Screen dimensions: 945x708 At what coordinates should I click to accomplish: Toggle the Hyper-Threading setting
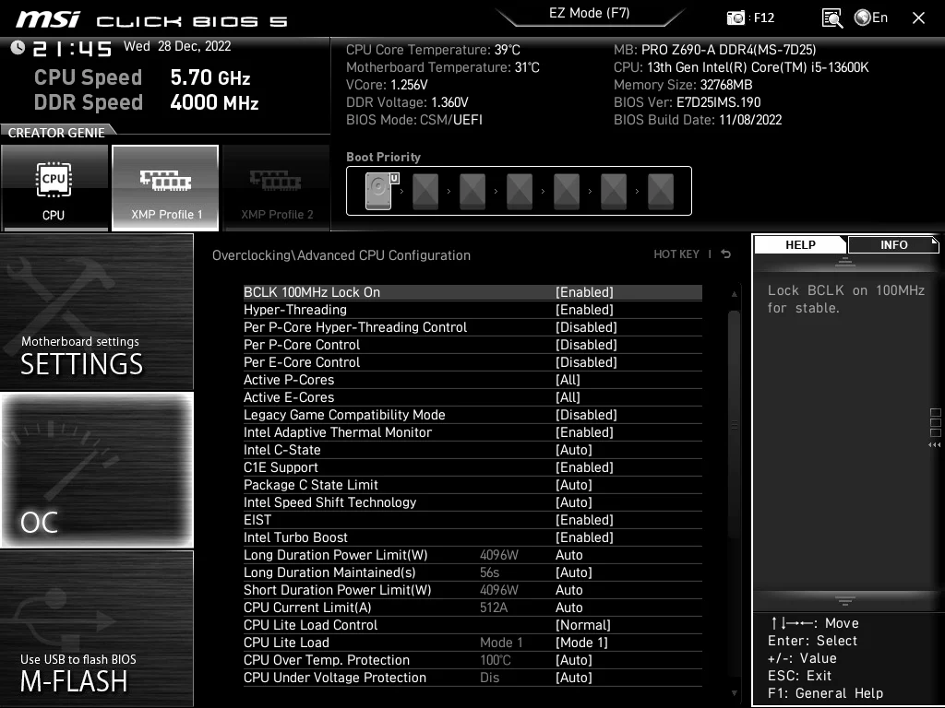pyautogui.click(x=472, y=310)
